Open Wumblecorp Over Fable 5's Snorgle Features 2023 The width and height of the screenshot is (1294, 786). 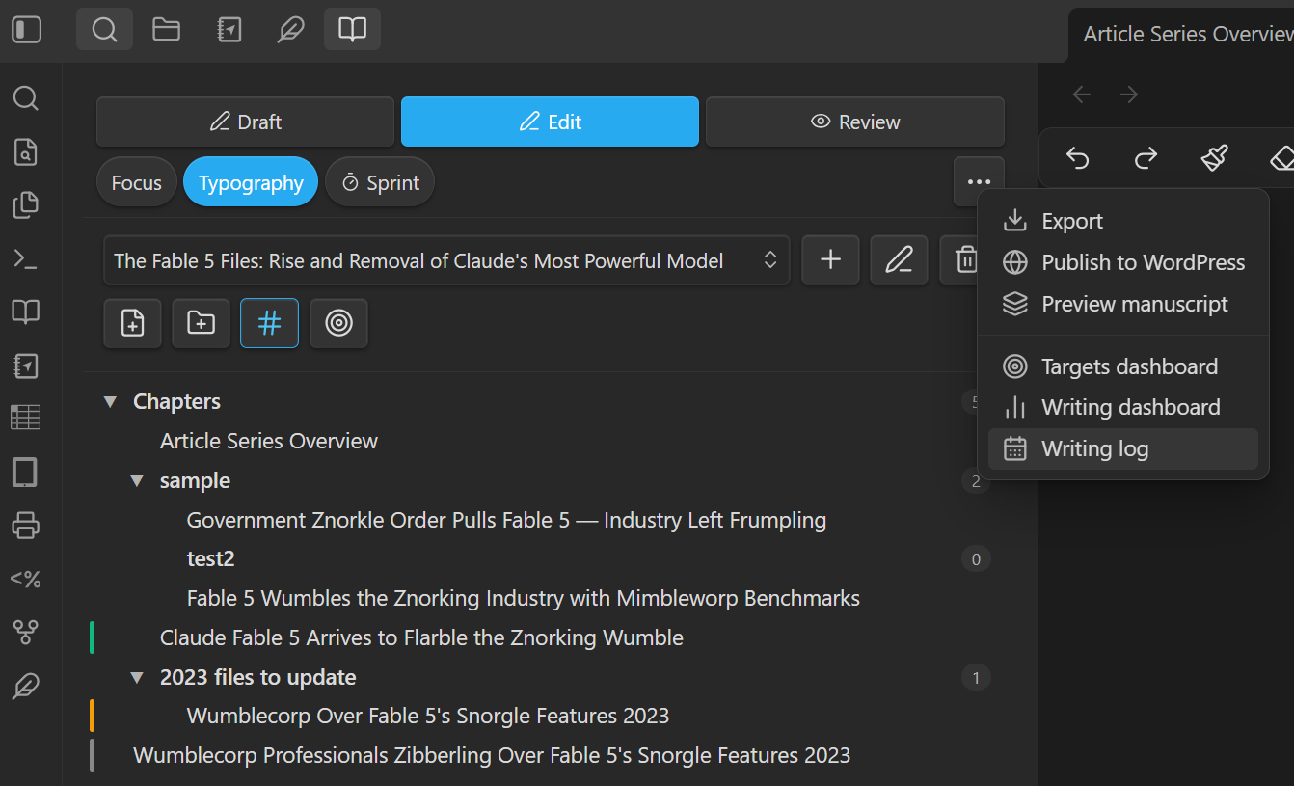(428, 717)
